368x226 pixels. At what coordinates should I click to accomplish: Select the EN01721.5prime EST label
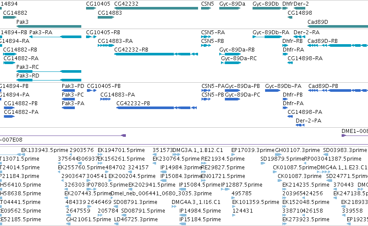[x=223, y=176]
